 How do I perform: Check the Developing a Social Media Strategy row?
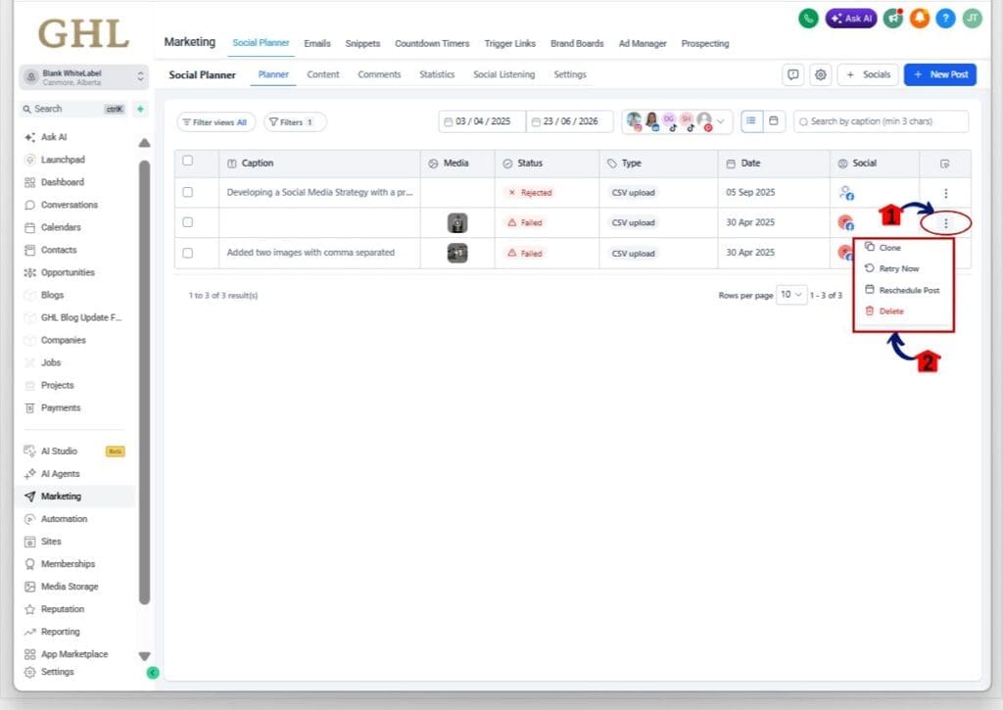pyautogui.click(x=187, y=192)
